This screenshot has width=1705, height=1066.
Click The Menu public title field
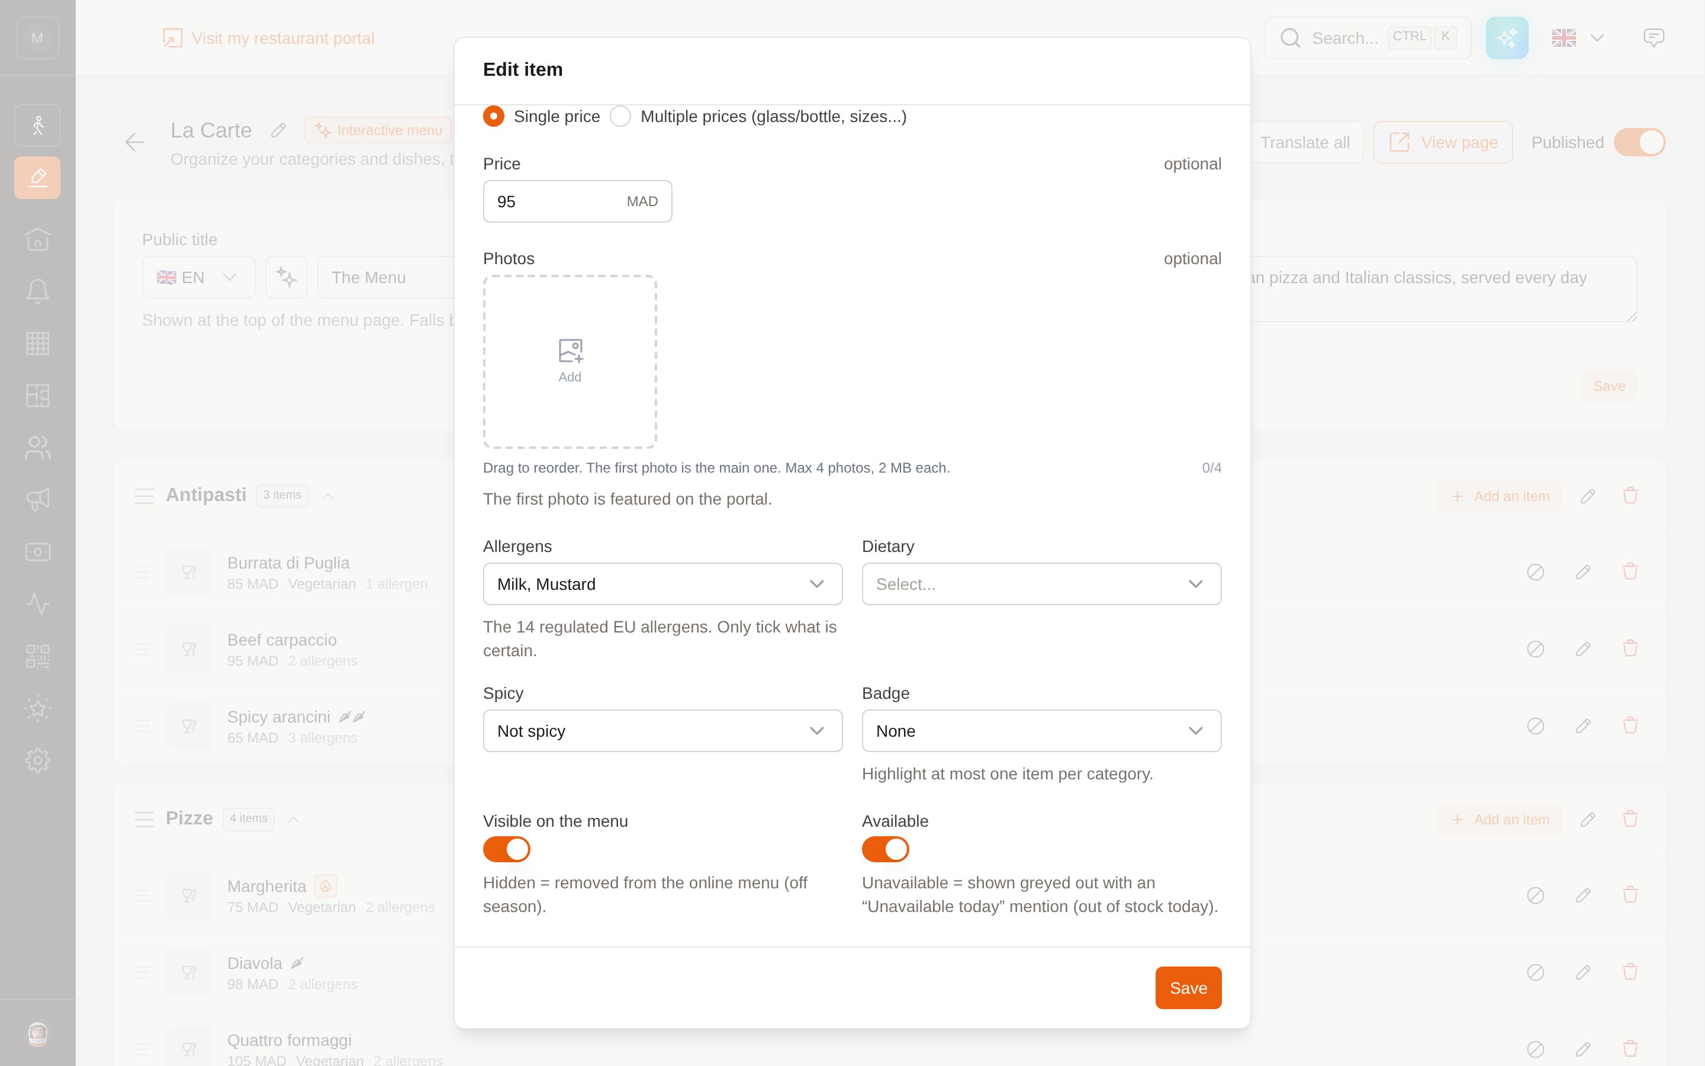point(386,277)
